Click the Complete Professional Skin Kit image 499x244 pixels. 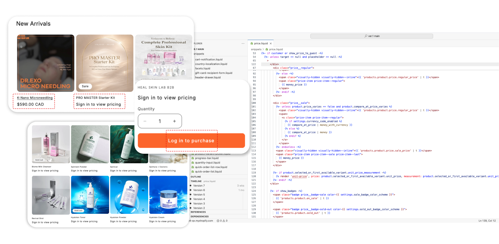pos(164,57)
